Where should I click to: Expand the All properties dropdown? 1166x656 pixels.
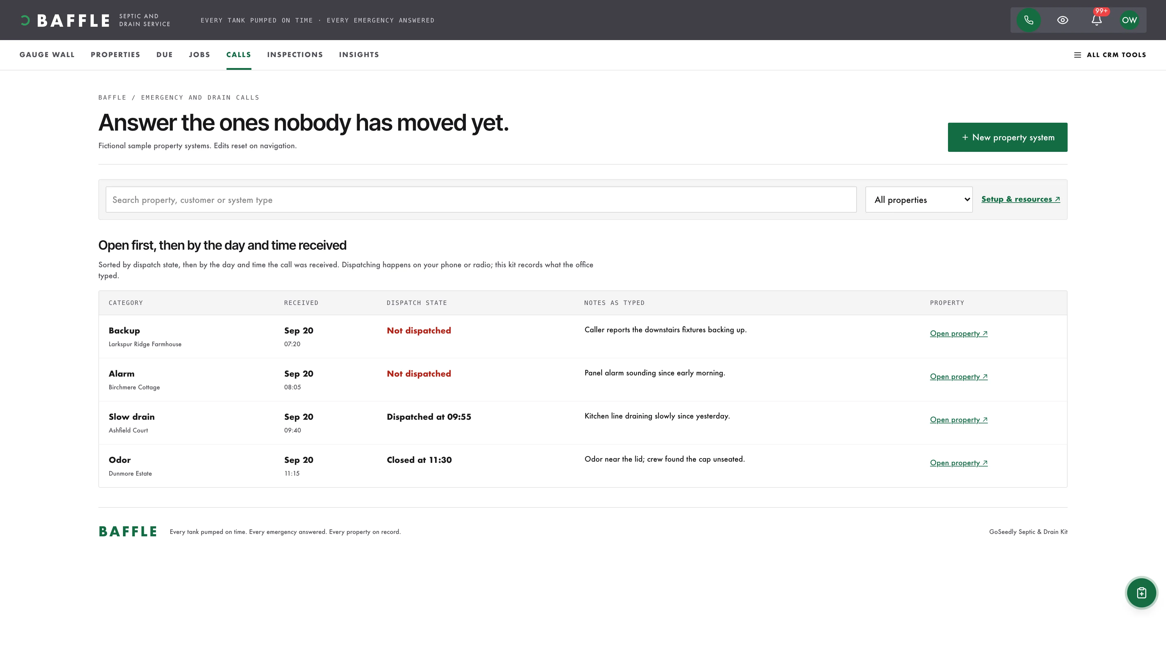pyautogui.click(x=919, y=200)
